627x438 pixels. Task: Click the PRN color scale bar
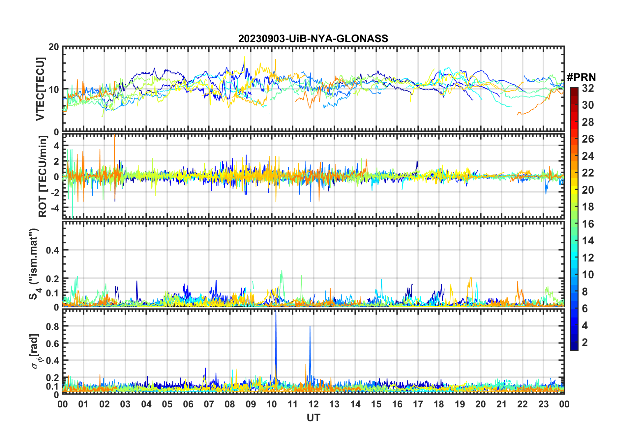[x=574, y=219]
